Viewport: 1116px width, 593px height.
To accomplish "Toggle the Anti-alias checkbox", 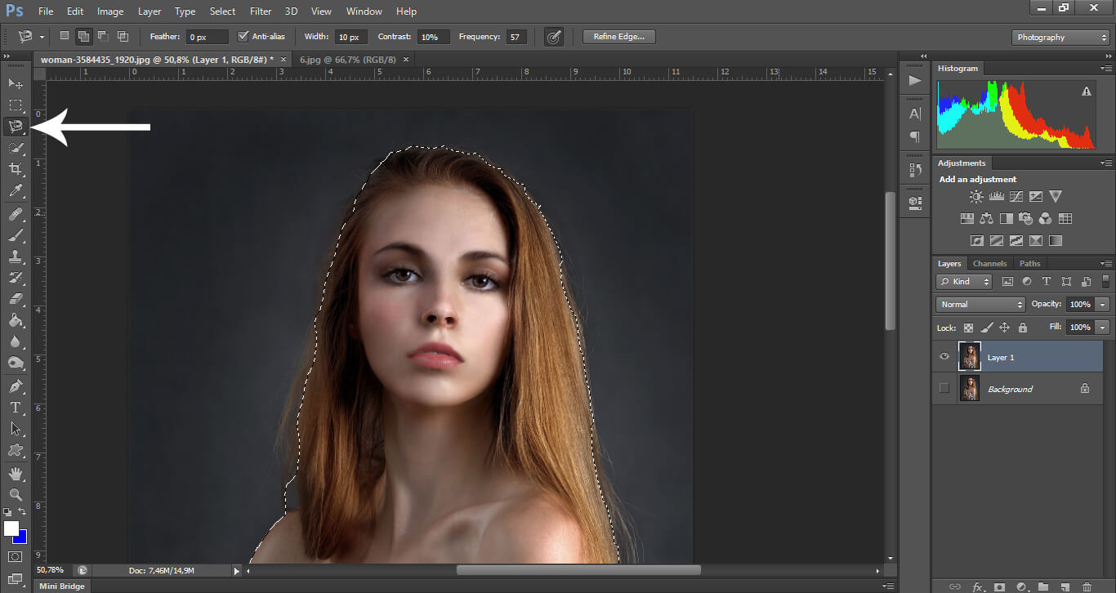I will (x=243, y=37).
